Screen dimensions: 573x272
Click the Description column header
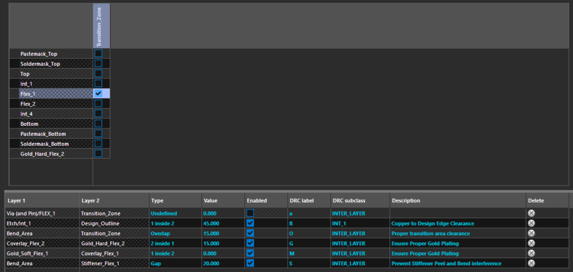pyautogui.click(x=458, y=201)
